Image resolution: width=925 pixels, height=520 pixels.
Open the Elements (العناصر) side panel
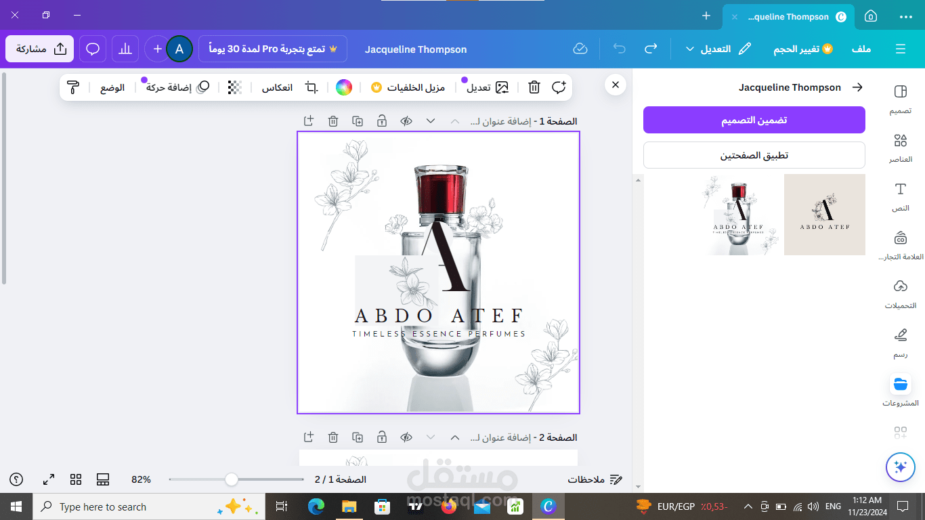coord(900,148)
